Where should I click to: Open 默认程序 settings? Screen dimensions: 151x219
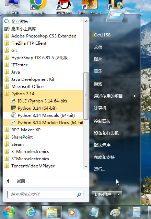(x=102, y=145)
